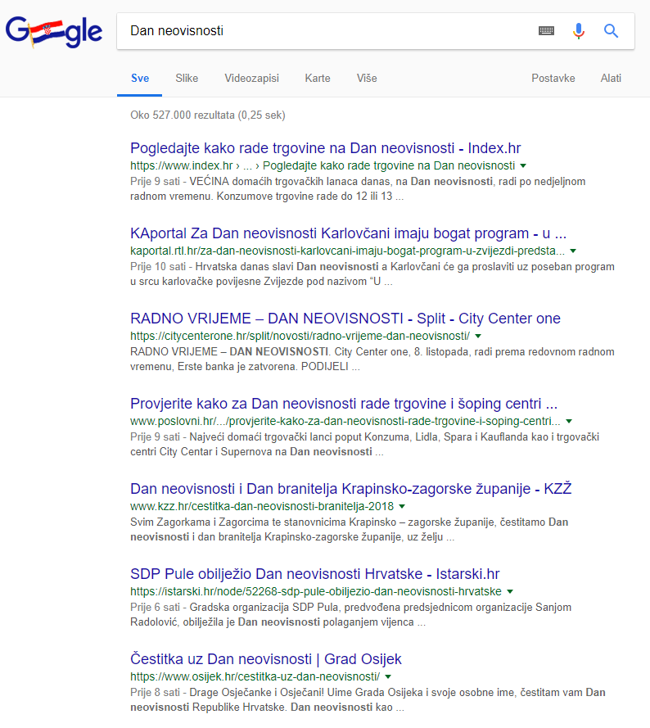Open KAportal Karlovčani program result
Image resolution: width=650 pixels, height=728 pixels.
pos(348,233)
